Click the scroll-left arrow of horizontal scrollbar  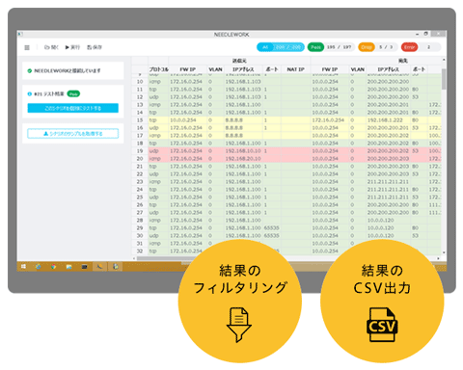(x=134, y=258)
